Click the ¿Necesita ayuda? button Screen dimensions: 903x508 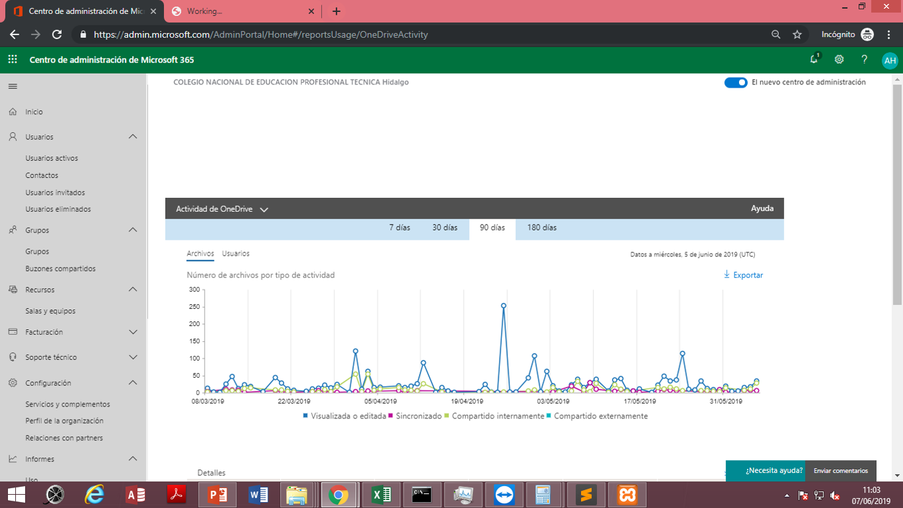(x=766, y=471)
